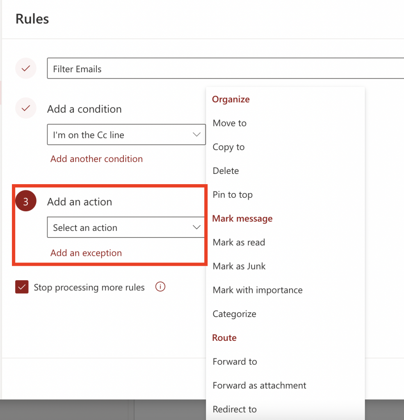The image size is (404, 420).
Task: Click the checkmark icon beside Add a condition
Action: pos(26,109)
